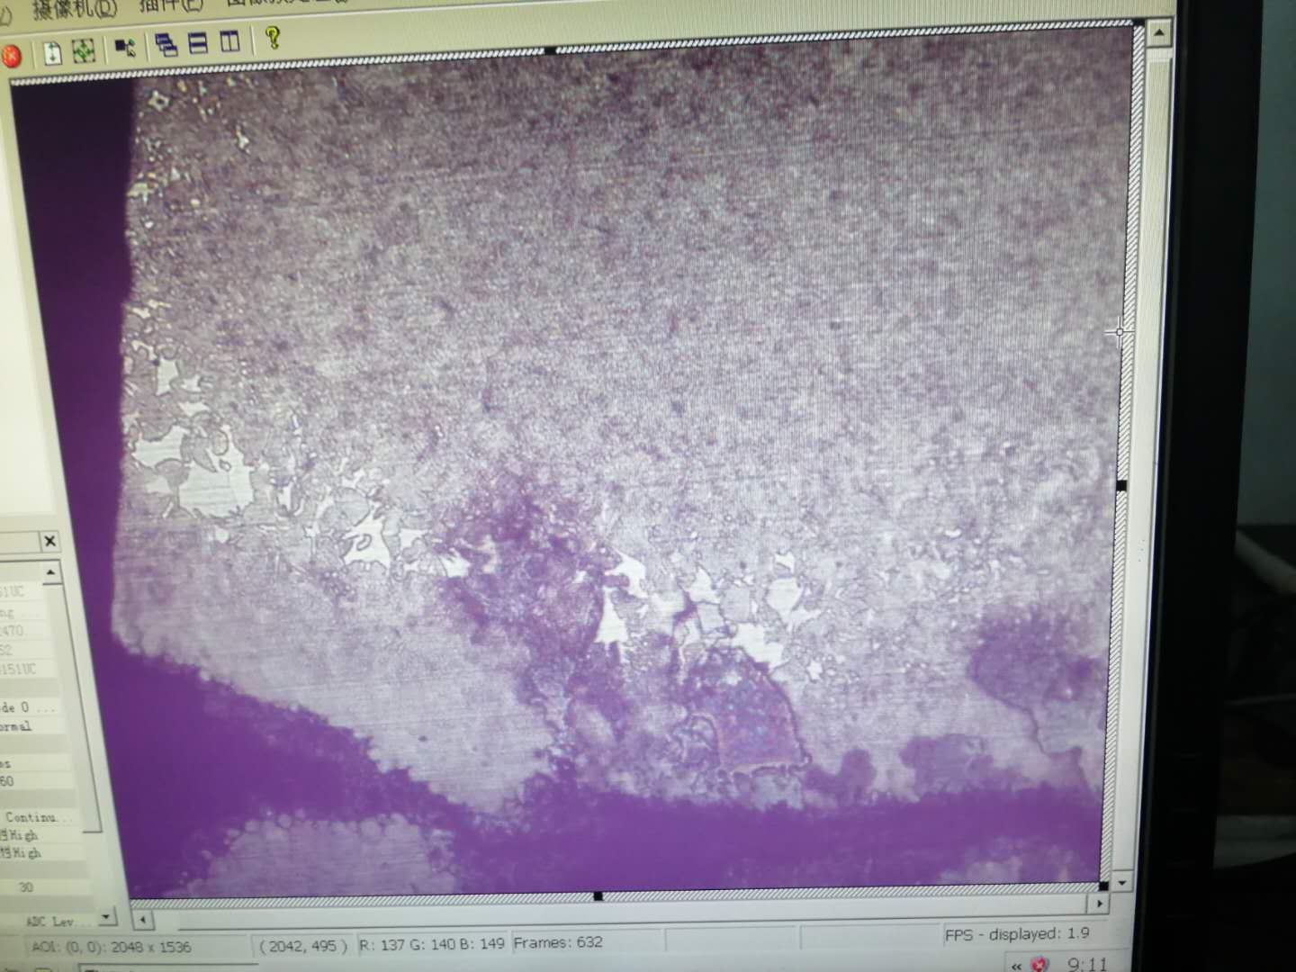
Task: Click the down arrow beside ADC Lev
Action: pos(107,917)
